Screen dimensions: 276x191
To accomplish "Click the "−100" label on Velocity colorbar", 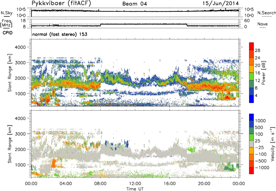I will tap(260, 154).
